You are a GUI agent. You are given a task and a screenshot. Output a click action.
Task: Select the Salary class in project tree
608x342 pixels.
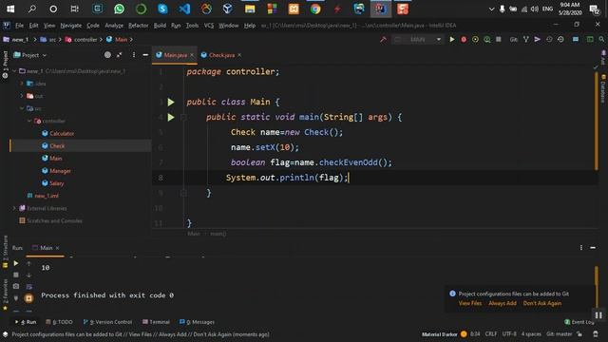pos(56,183)
